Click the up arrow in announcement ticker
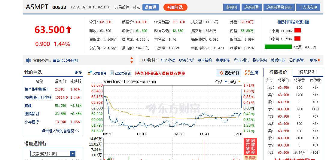 (132, 58)
